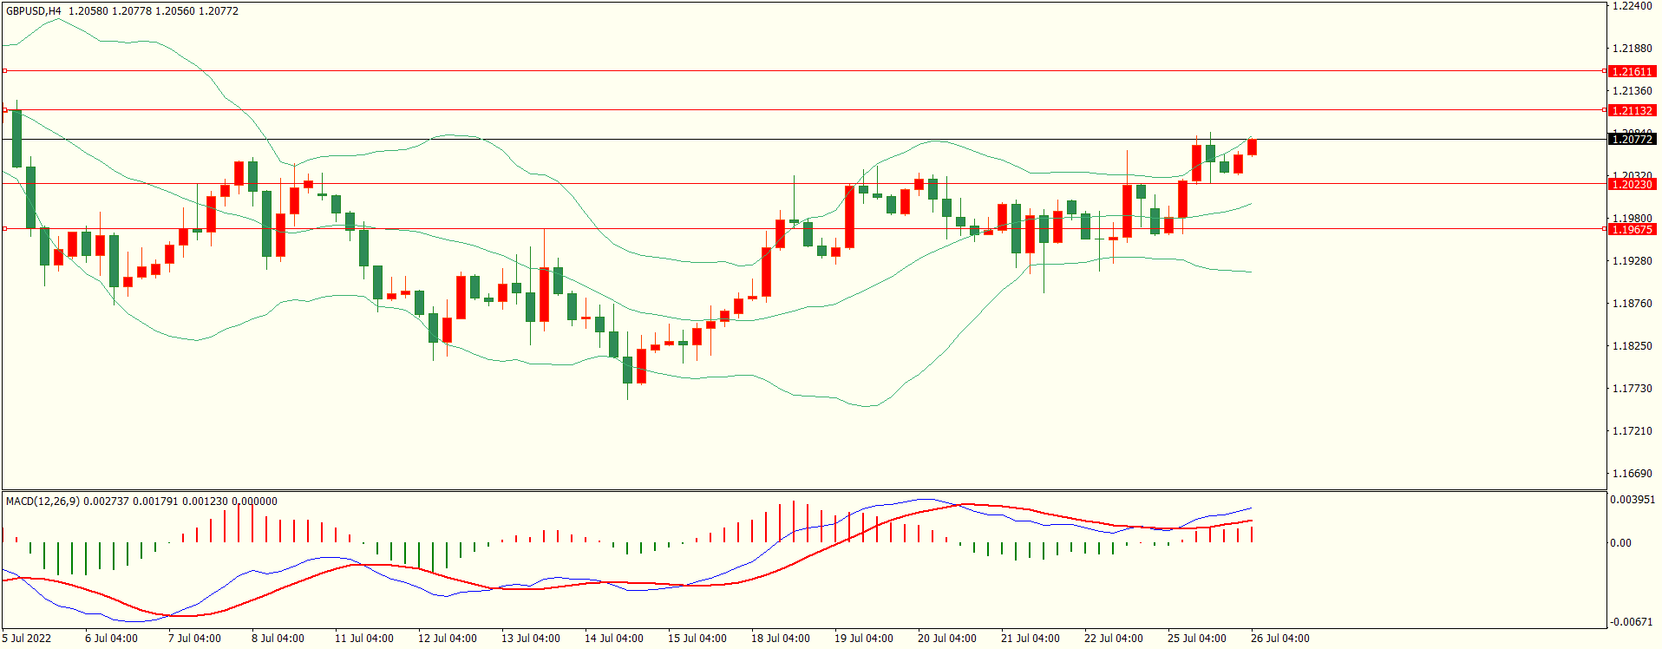Click the 20 Jul 04:00 time label
1662x649 pixels.
(x=946, y=639)
